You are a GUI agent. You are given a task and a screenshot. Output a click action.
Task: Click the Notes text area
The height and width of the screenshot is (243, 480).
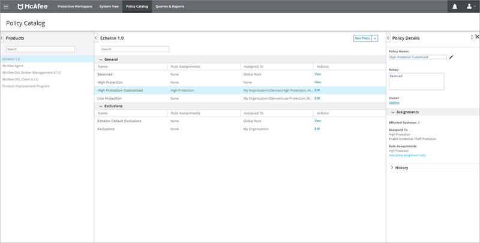click(416, 82)
